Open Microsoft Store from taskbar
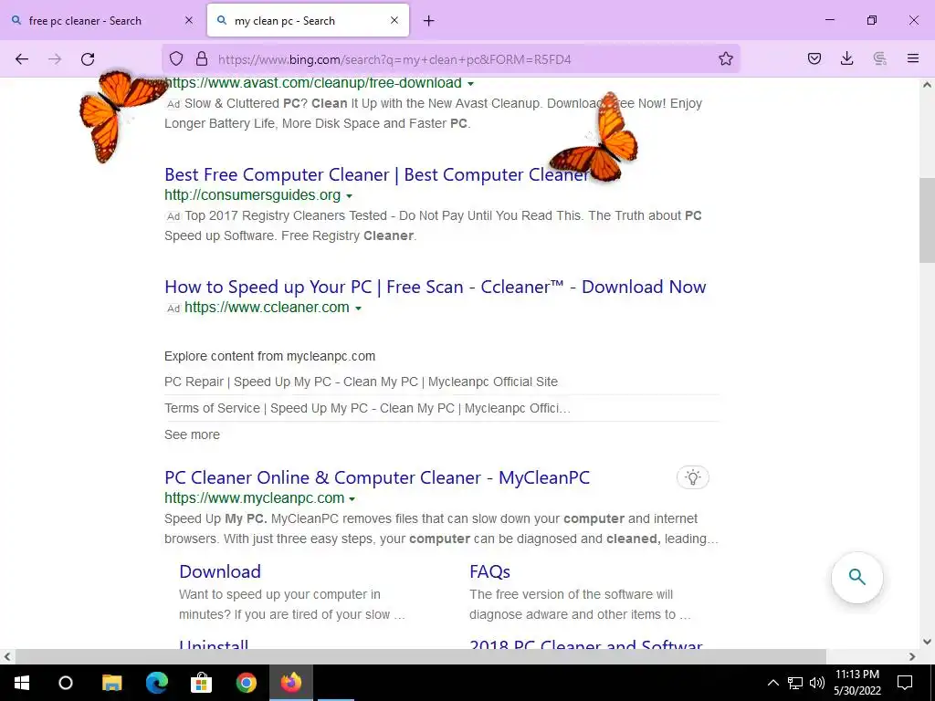Image resolution: width=935 pixels, height=701 pixels. (202, 683)
